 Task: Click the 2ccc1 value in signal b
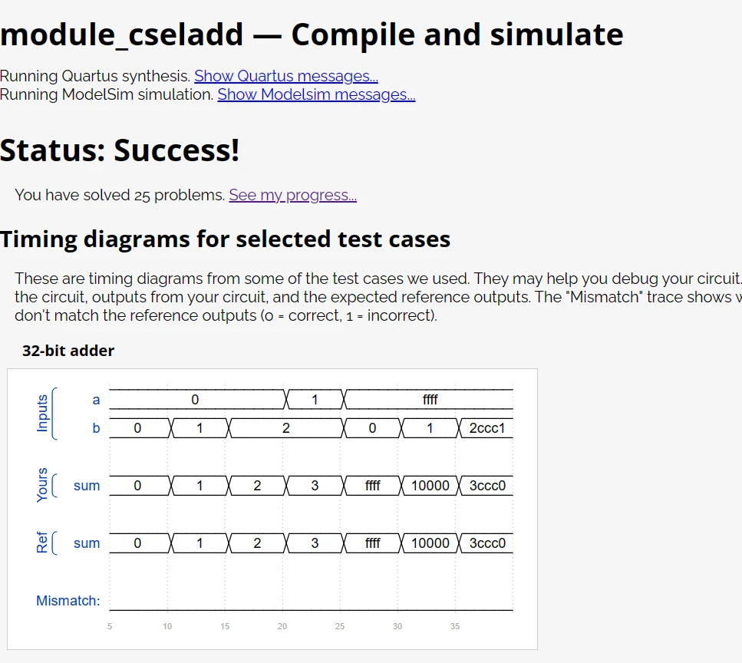[487, 428]
